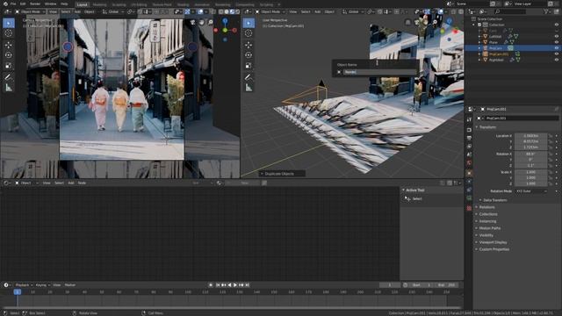Jump to the timeline start frame
Screen dimensions: 562x316
coord(218,285)
